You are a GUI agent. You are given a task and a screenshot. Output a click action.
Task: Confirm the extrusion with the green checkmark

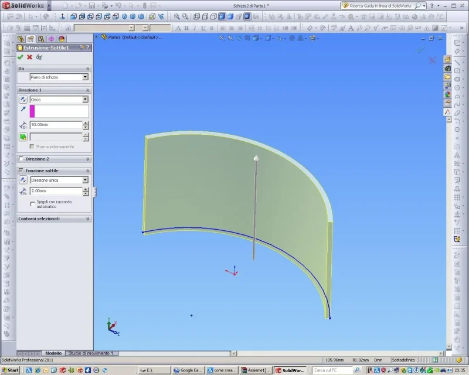click(21, 57)
